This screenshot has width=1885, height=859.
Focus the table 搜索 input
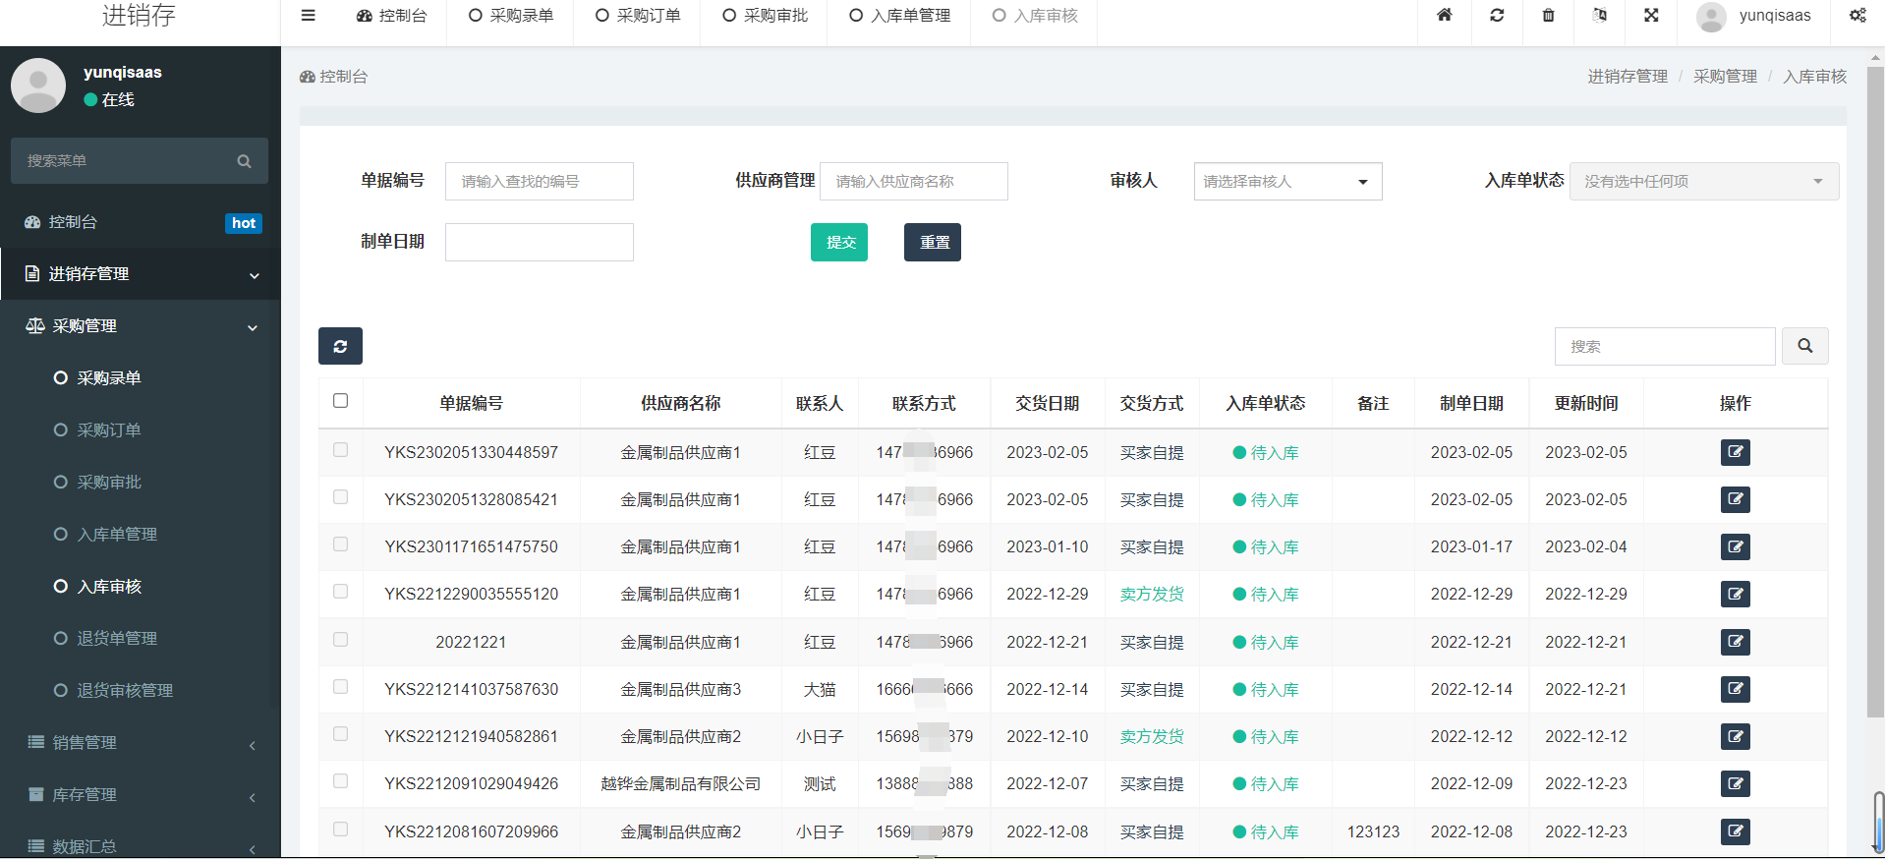(x=1665, y=346)
